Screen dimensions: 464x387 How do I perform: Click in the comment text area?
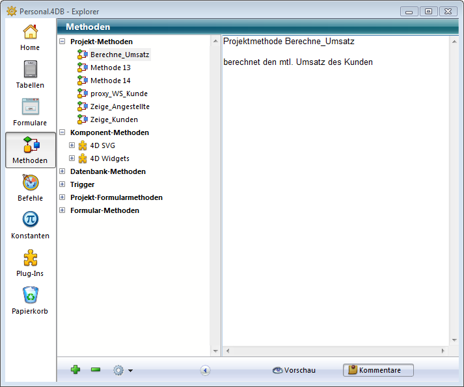click(x=335, y=195)
